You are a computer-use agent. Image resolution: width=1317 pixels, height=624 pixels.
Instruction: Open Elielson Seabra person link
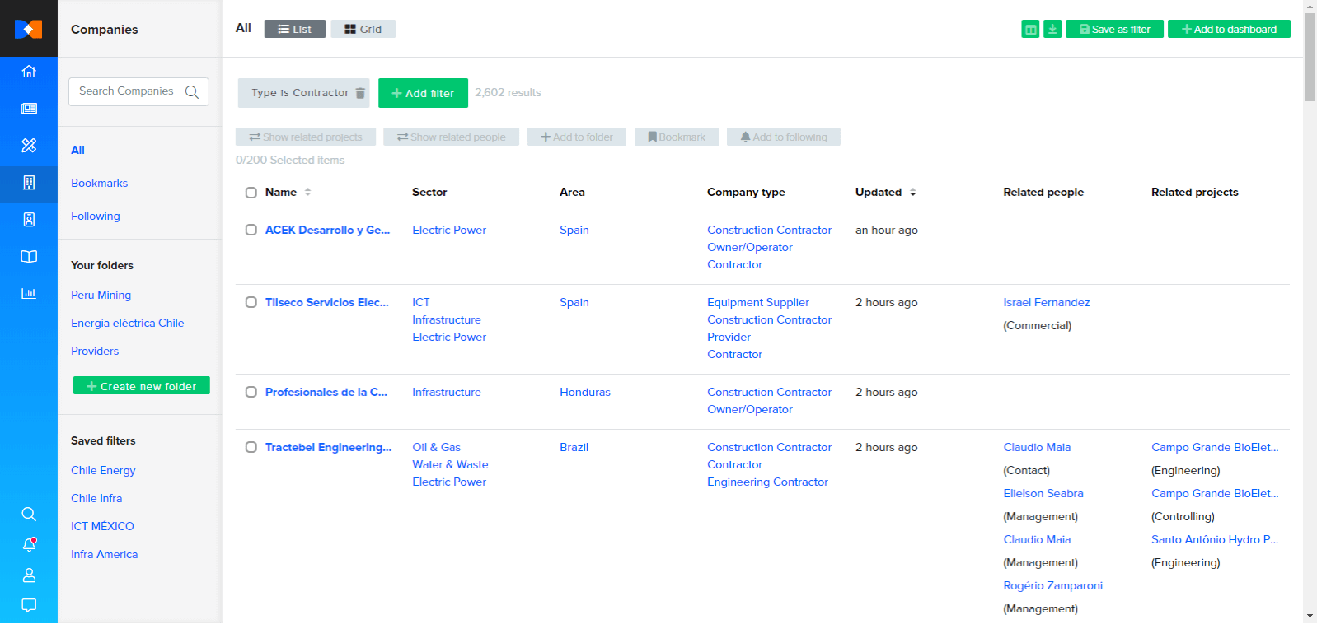1043,493
